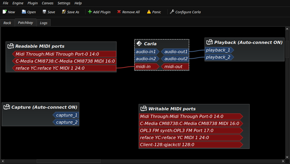Click the horizontal scrollbar right arrow

pyautogui.click(x=283, y=161)
